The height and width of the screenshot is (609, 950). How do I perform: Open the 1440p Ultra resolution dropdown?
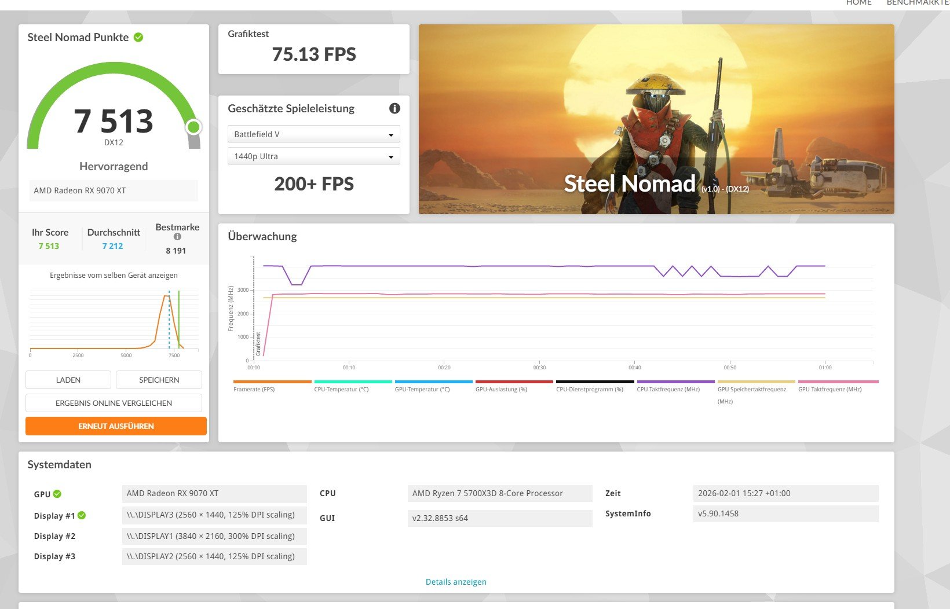314,156
